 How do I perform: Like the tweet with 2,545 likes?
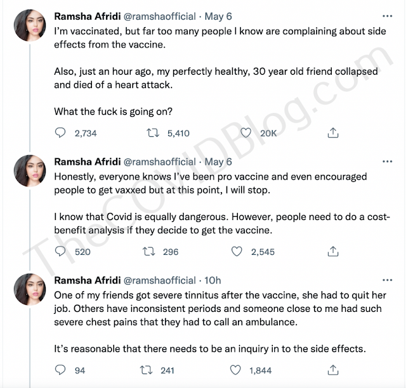tap(237, 252)
